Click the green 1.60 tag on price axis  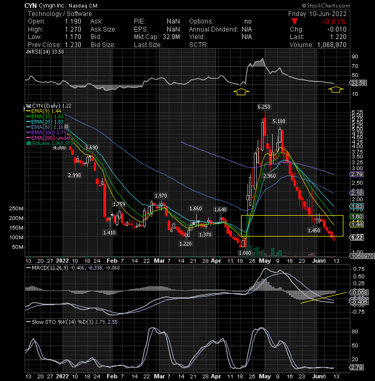pyautogui.click(x=356, y=217)
